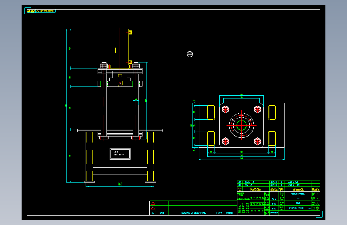347x225 pixels.
Task: Select the right foot pad of the stand
Action: 150,182
